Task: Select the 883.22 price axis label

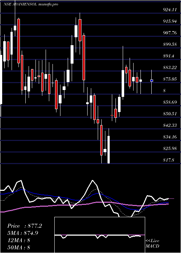Action: [x=170, y=68]
